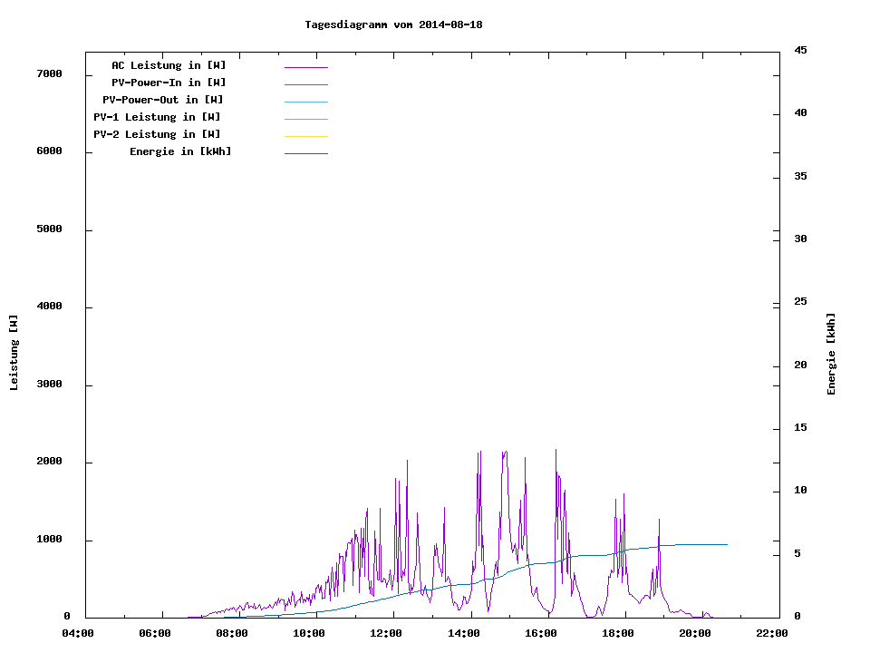The image size is (870, 653).
Task: Click the 04:00 time label on x-axis
Action: tap(78, 633)
